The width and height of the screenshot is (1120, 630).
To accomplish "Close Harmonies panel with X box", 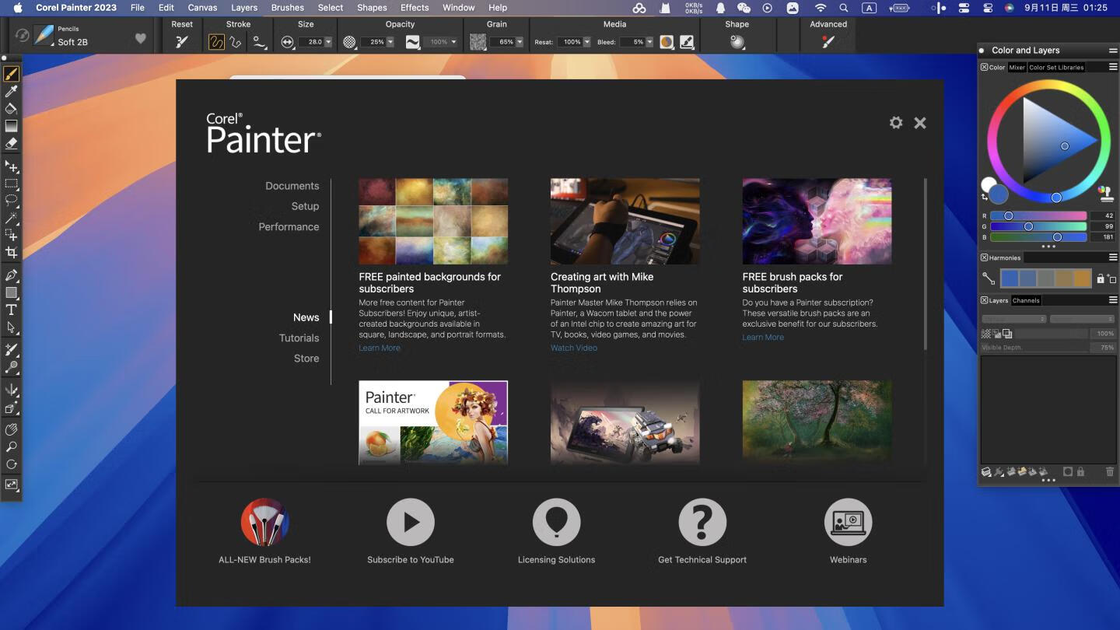I will coord(984,257).
